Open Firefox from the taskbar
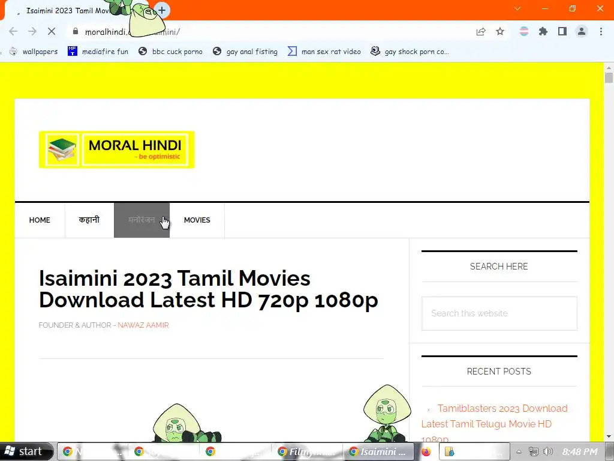614x461 pixels. tap(426, 451)
